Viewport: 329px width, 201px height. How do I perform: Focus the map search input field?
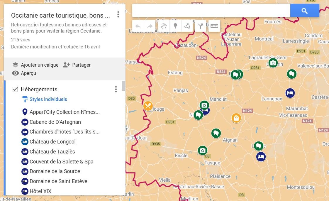[211, 11]
